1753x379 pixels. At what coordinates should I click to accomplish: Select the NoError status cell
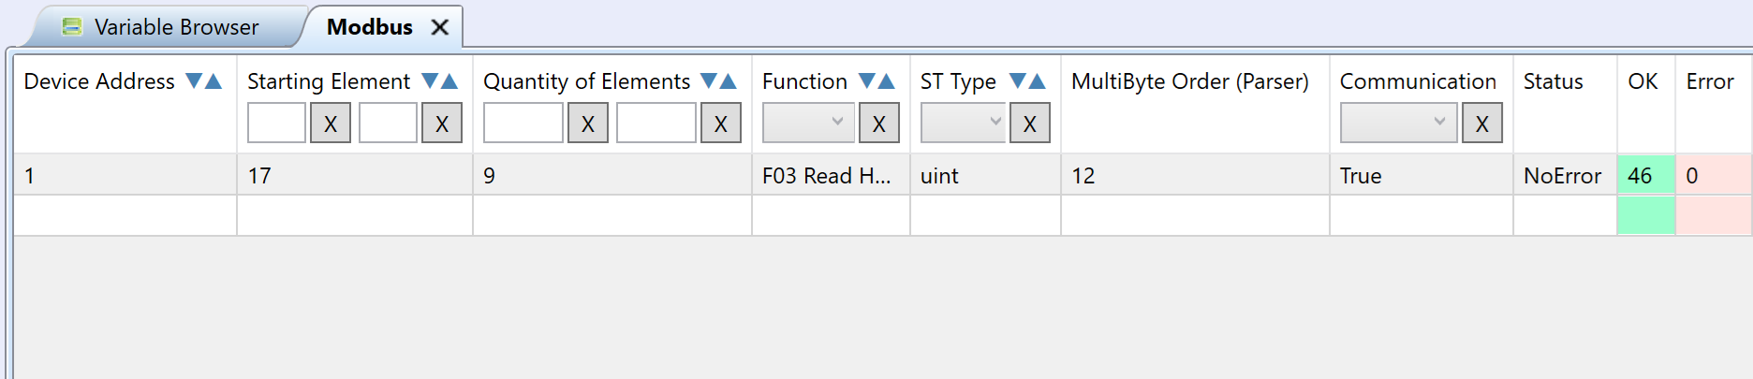(x=1565, y=175)
